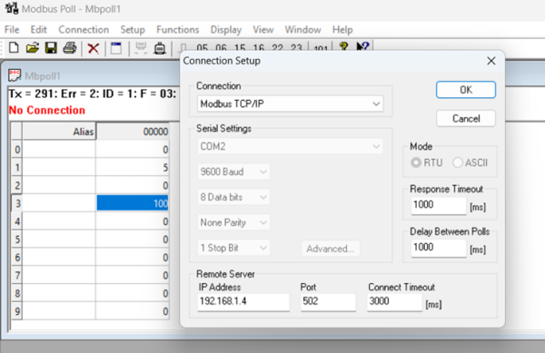
Task: Click the 22 function toolbar button
Action: point(277,47)
